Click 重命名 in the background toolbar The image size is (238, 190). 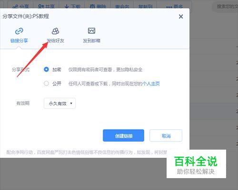122,6
